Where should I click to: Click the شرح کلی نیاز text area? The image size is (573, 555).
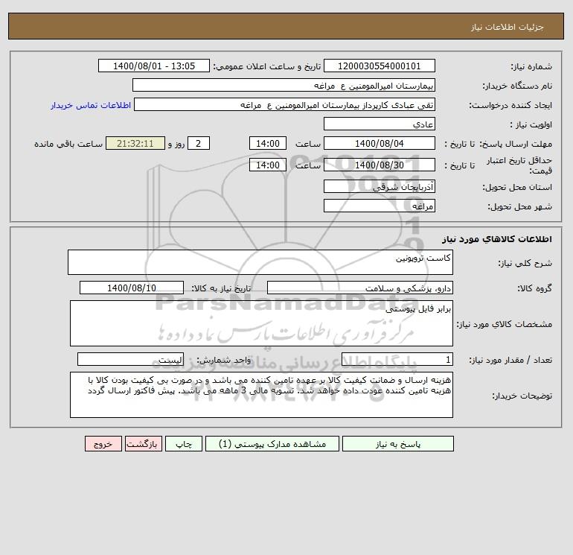pos(260,262)
